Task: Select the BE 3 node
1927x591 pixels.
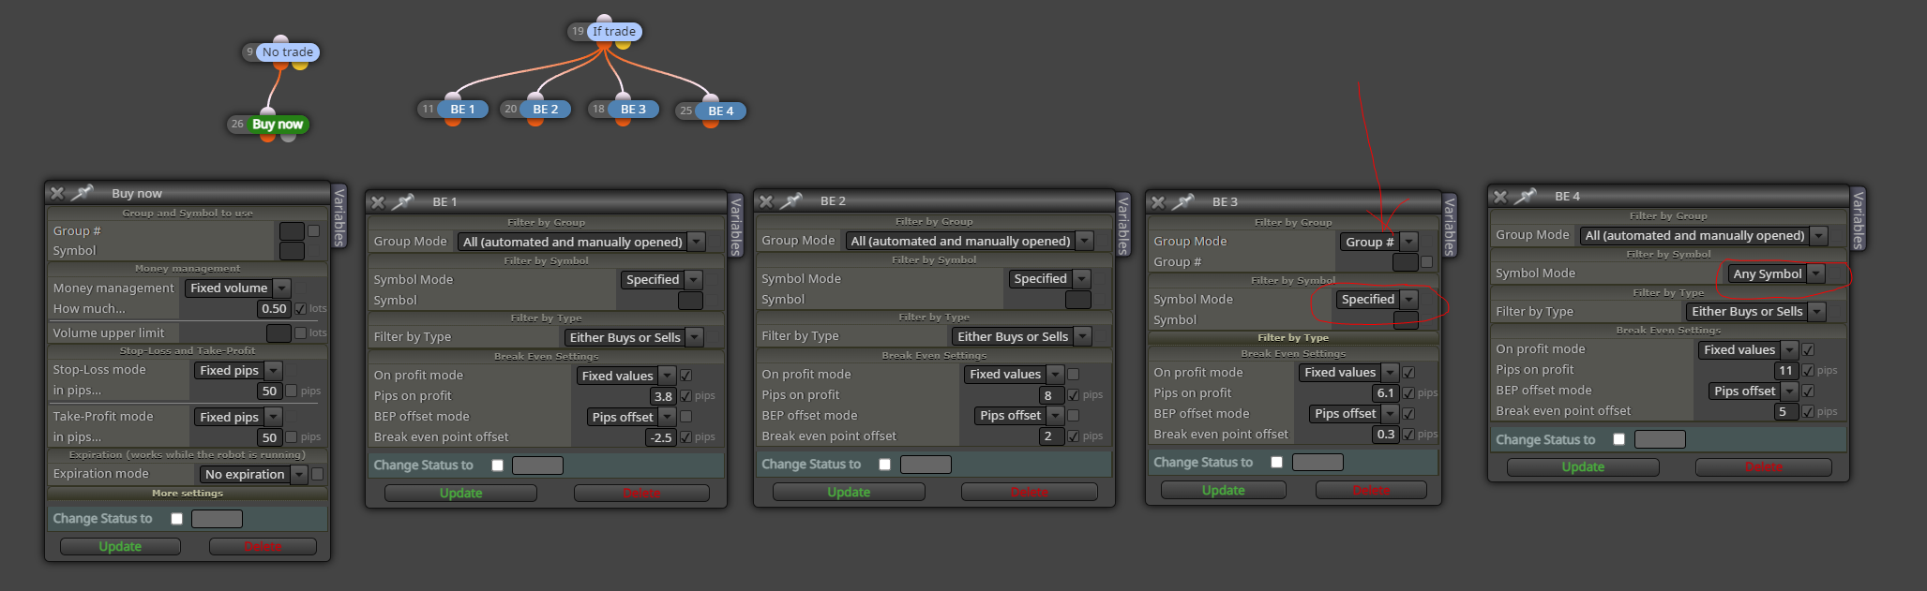Action: (x=634, y=110)
